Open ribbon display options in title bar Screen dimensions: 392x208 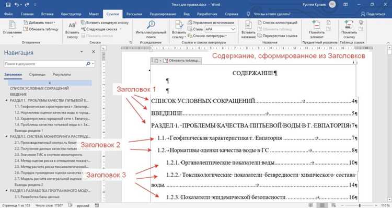coord(345,5)
